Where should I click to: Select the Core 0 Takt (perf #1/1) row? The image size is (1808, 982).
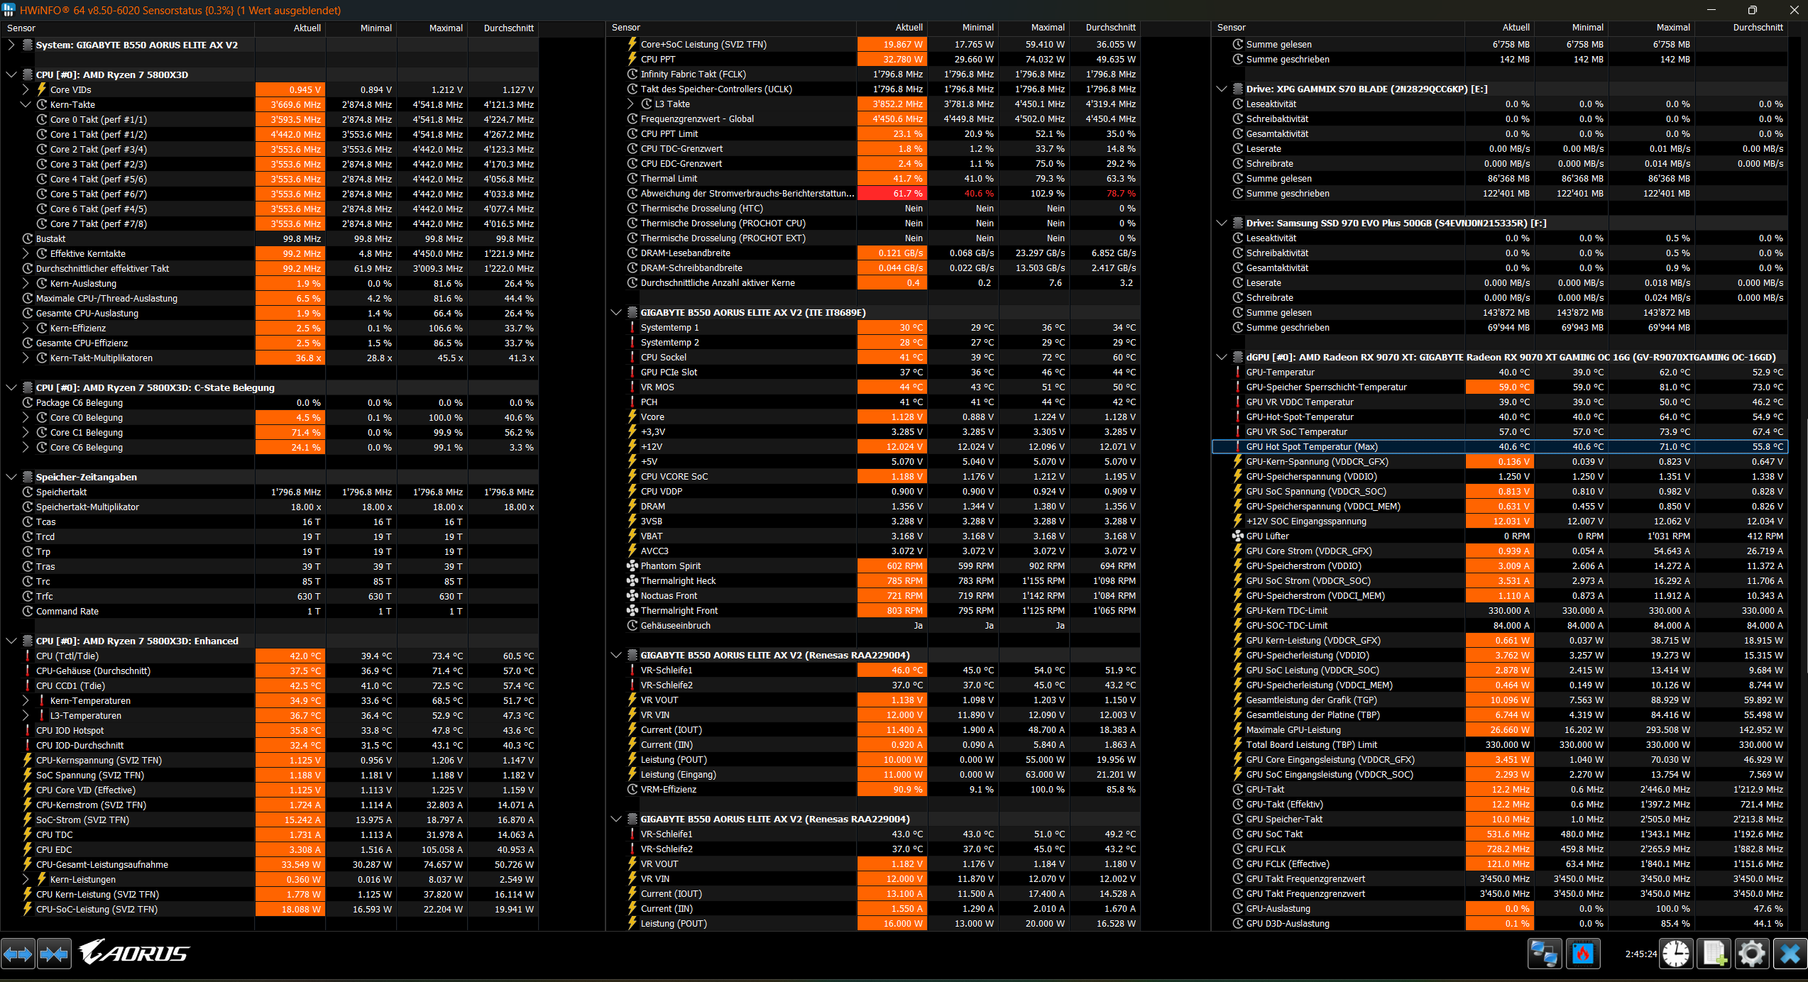pos(270,119)
